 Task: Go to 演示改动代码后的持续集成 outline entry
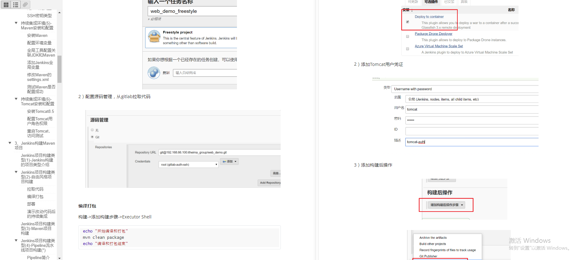[x=41, y=214]
